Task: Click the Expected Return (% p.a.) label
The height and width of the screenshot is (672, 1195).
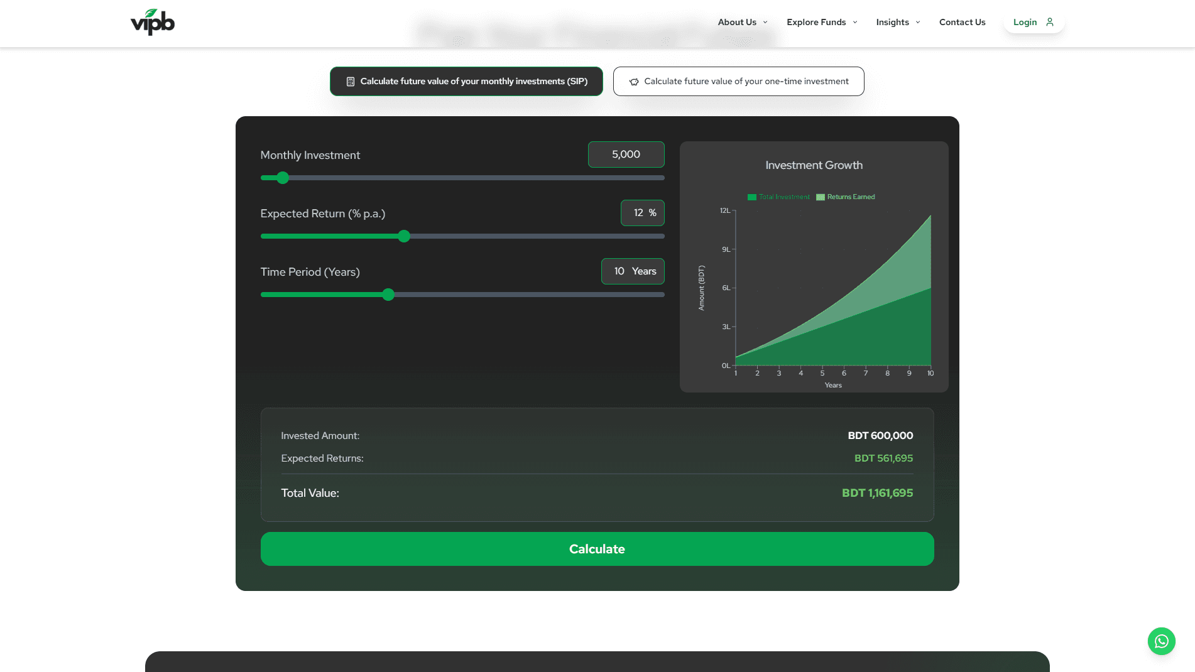Action: click(322, 214)
